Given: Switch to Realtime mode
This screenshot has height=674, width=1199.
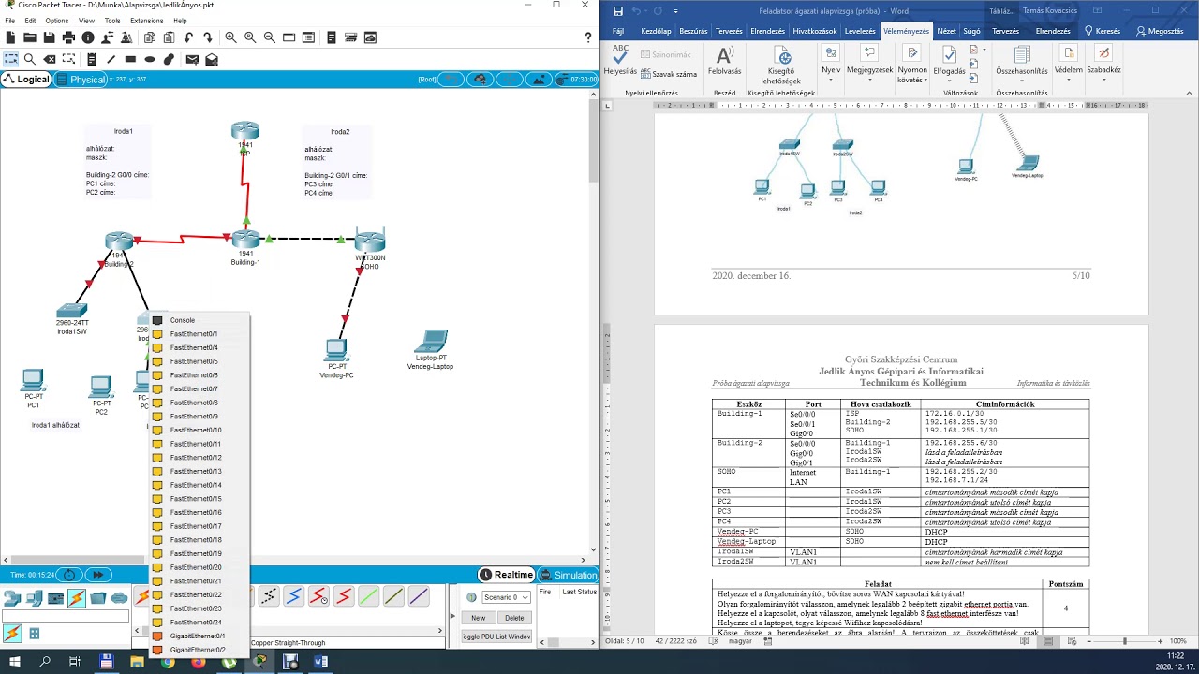Looking at the screenshot, I should [x=506, y=575].
